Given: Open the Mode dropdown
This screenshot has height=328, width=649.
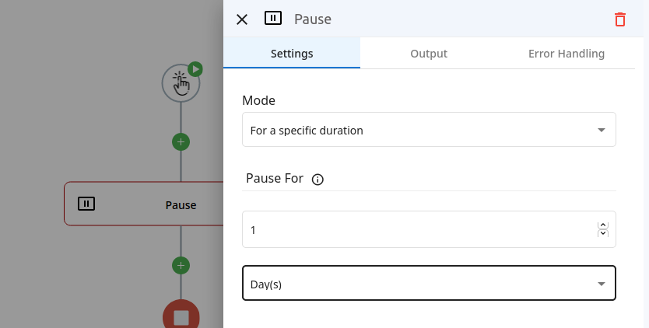Looking at the screenshot, I should click(x=429, y=130).
